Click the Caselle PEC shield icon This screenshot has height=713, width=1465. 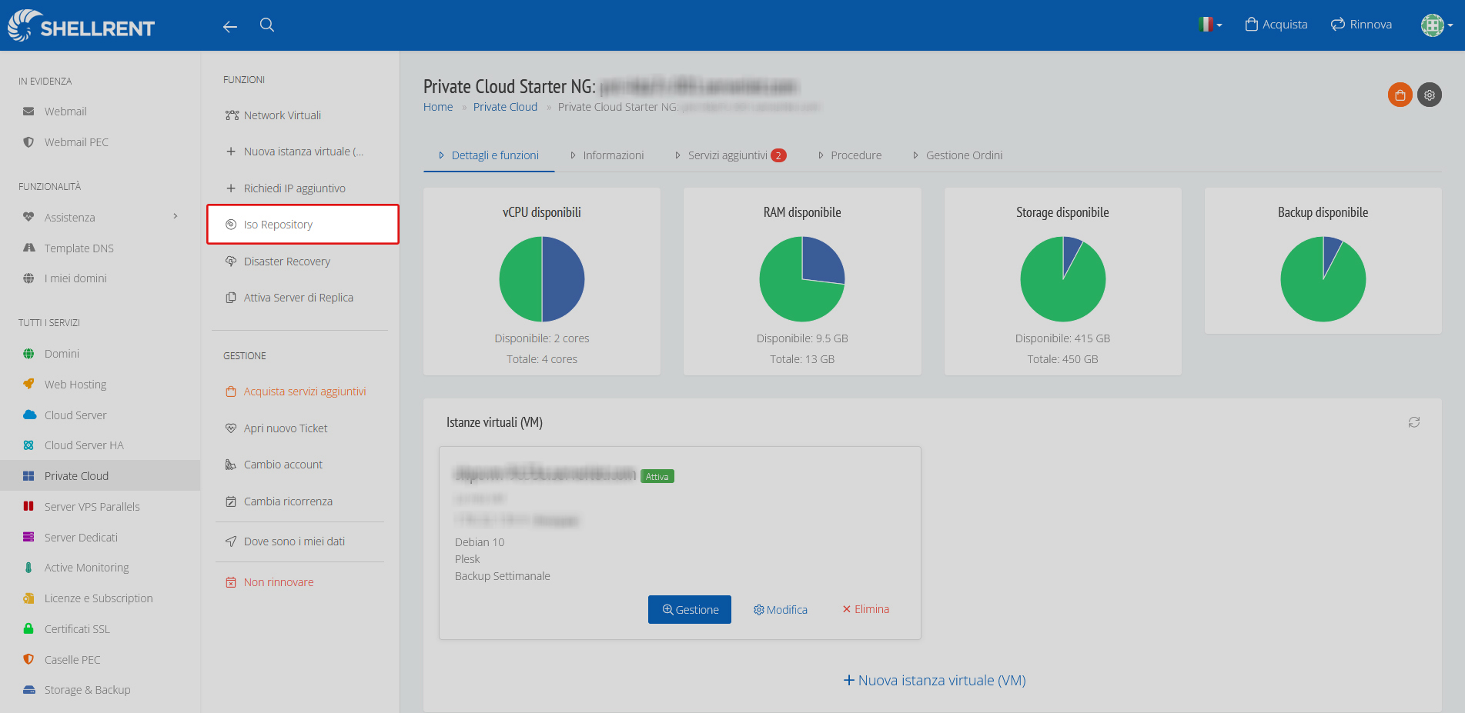pyautogui.click(x=28, y=659)
